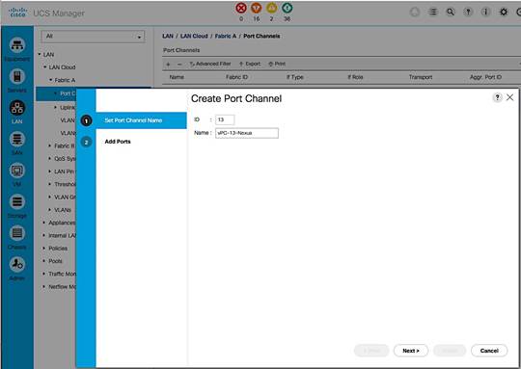Sort by If Role column header
This screenshot has height=369, width=521.
coord(355,77)
